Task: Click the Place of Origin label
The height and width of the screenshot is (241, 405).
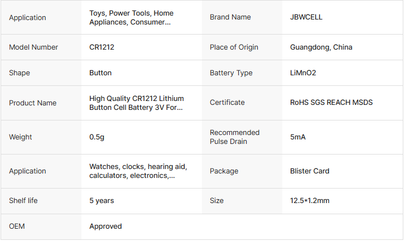Action: point(234,47)
